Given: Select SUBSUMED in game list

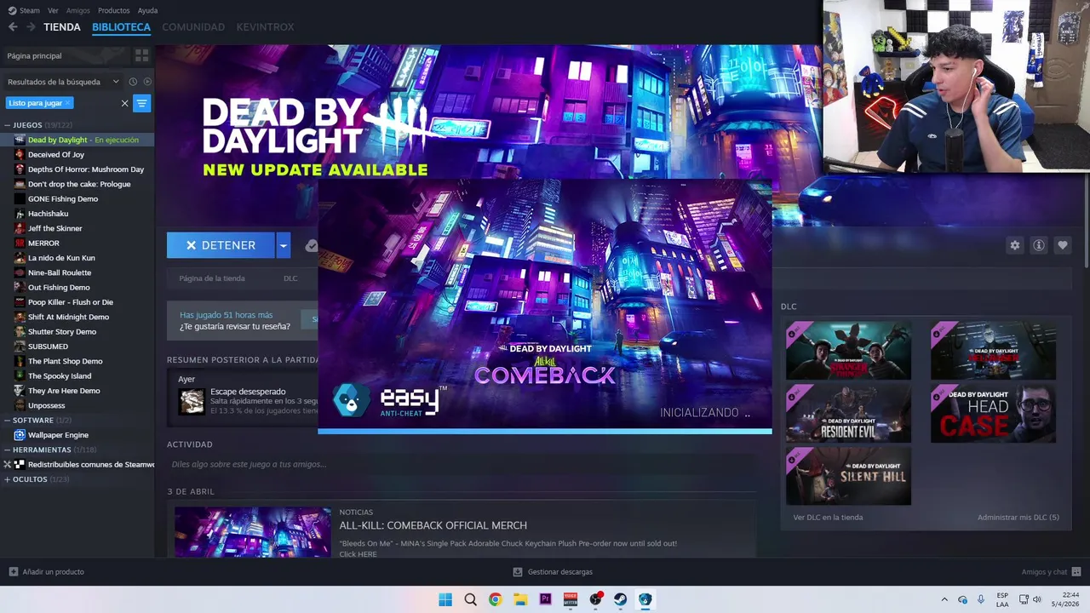Looking at the screenshot, I should [x=48, y=347].
